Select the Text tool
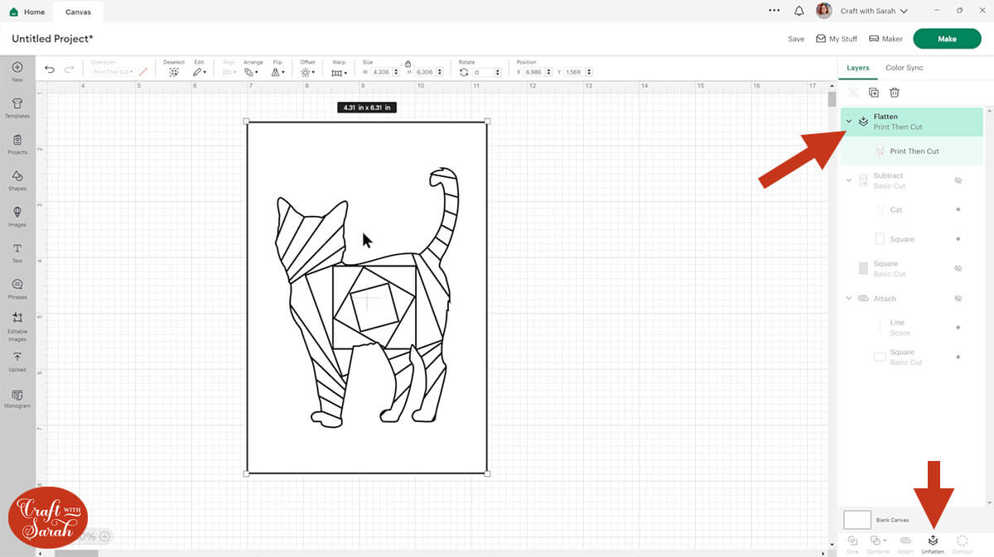This screenshot has width=994, height=557. click(x=17, y=252)
